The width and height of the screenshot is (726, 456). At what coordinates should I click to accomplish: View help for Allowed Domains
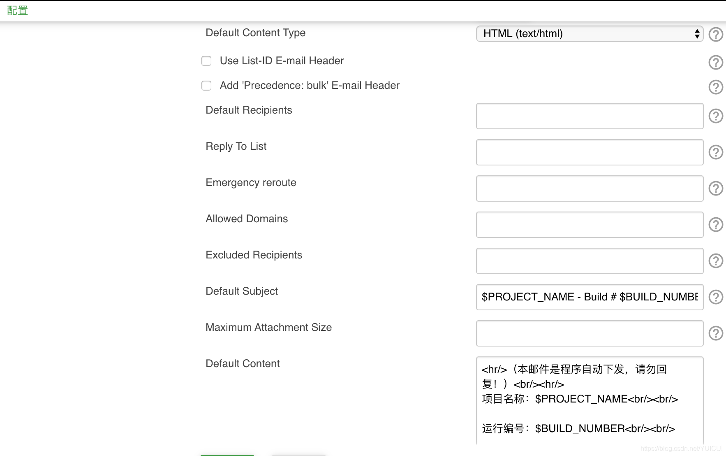(716, 225)
